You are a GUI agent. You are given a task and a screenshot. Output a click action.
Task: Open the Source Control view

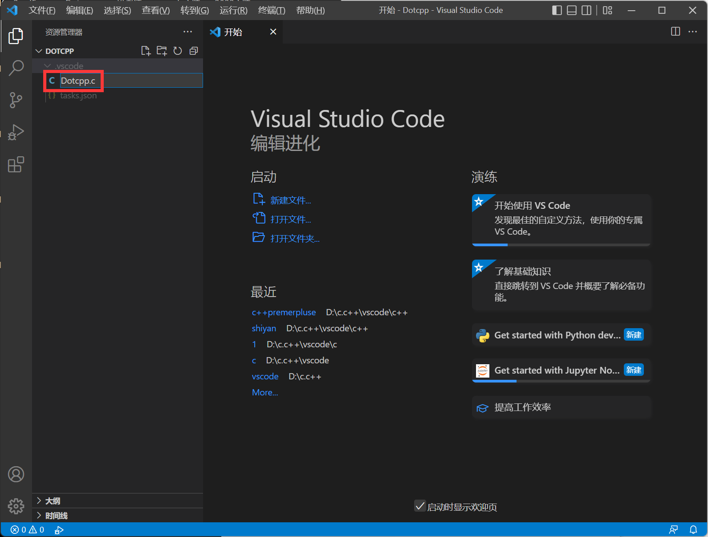pos(16,100)
